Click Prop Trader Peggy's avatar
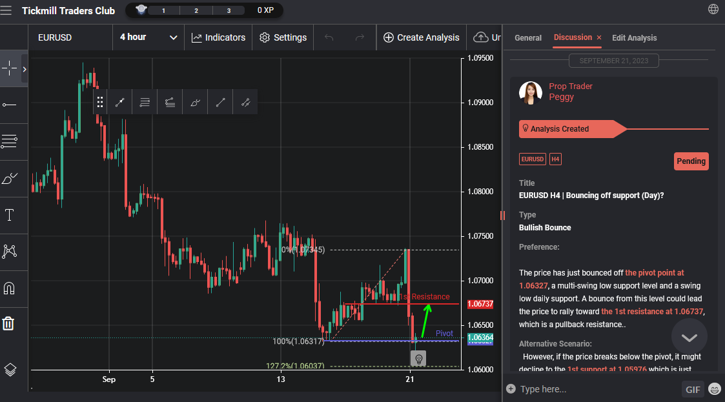The width and height of the screenshot is (725, 402). pyautogui.click(x=530, y=92)
